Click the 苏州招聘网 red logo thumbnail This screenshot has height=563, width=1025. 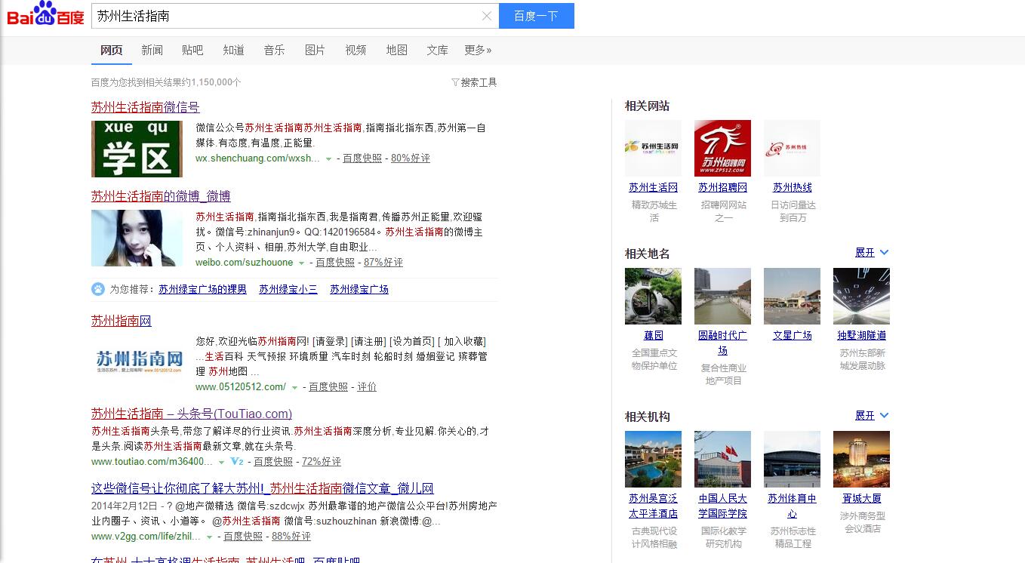(x=722, y=148)
